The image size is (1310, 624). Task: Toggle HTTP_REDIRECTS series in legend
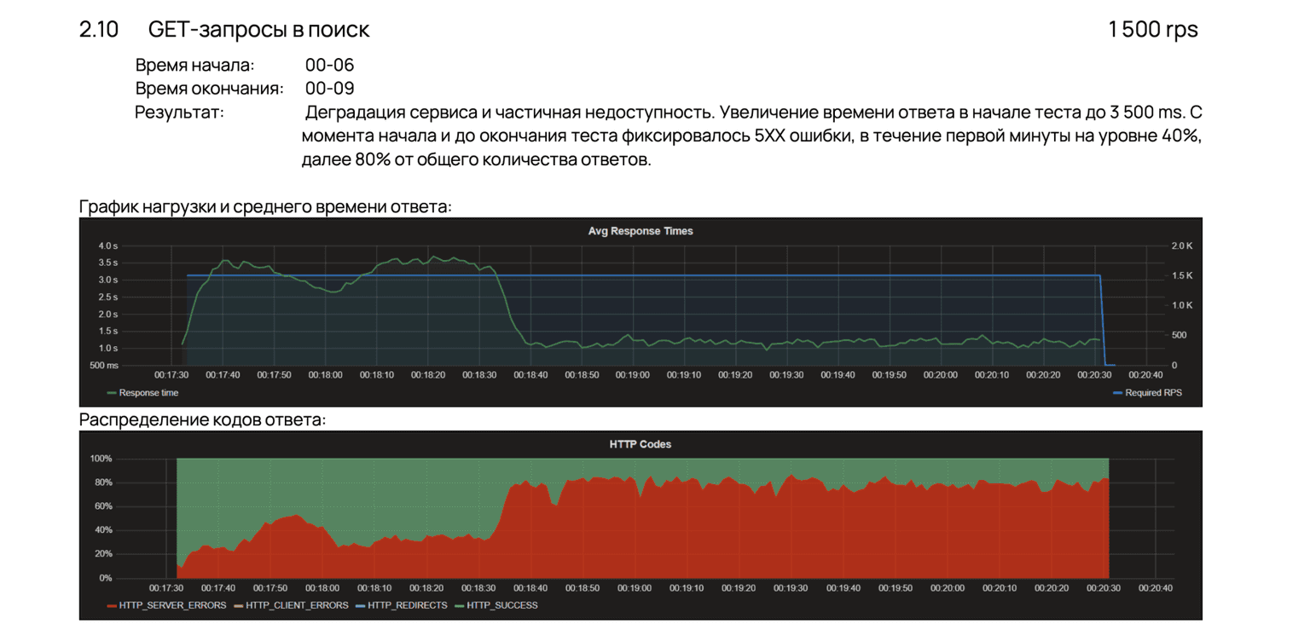tap(407, 605)
